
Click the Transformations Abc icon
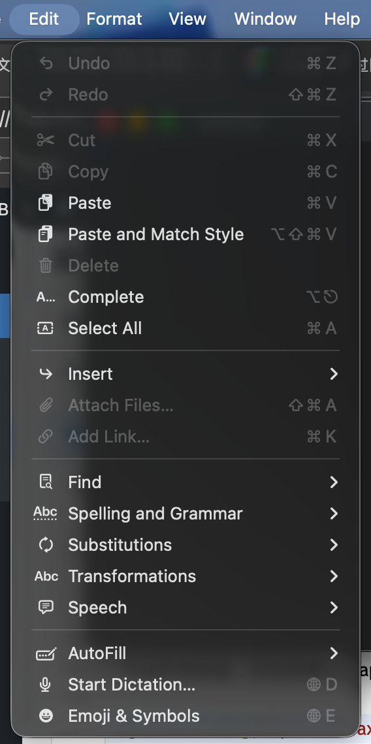click(46, 576)
